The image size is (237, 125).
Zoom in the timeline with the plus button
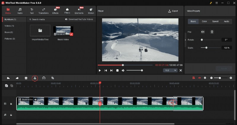click(231, 78)
